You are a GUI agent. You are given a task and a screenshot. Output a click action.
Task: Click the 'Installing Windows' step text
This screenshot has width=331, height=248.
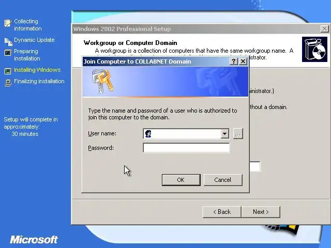point(37,70)
